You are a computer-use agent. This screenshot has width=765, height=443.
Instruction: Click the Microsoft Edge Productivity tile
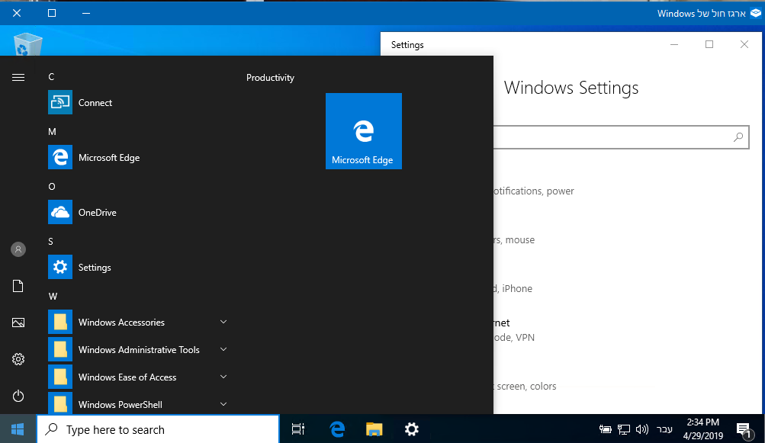[363, 131]
